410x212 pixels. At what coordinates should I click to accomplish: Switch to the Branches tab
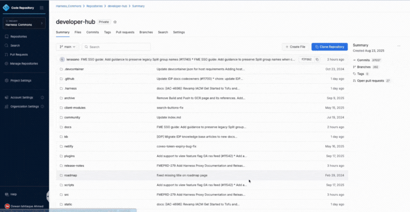[146, 32]
